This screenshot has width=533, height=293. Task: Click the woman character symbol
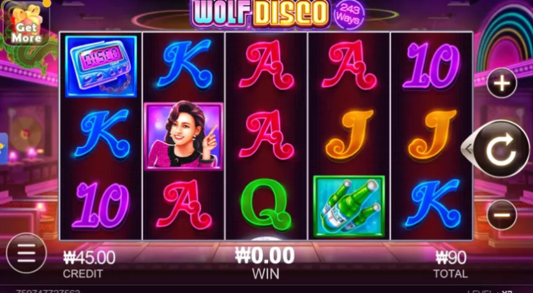[x=184, y=136]
